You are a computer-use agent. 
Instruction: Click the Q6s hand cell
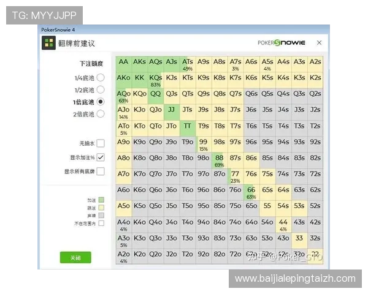(x=251, y=96)
